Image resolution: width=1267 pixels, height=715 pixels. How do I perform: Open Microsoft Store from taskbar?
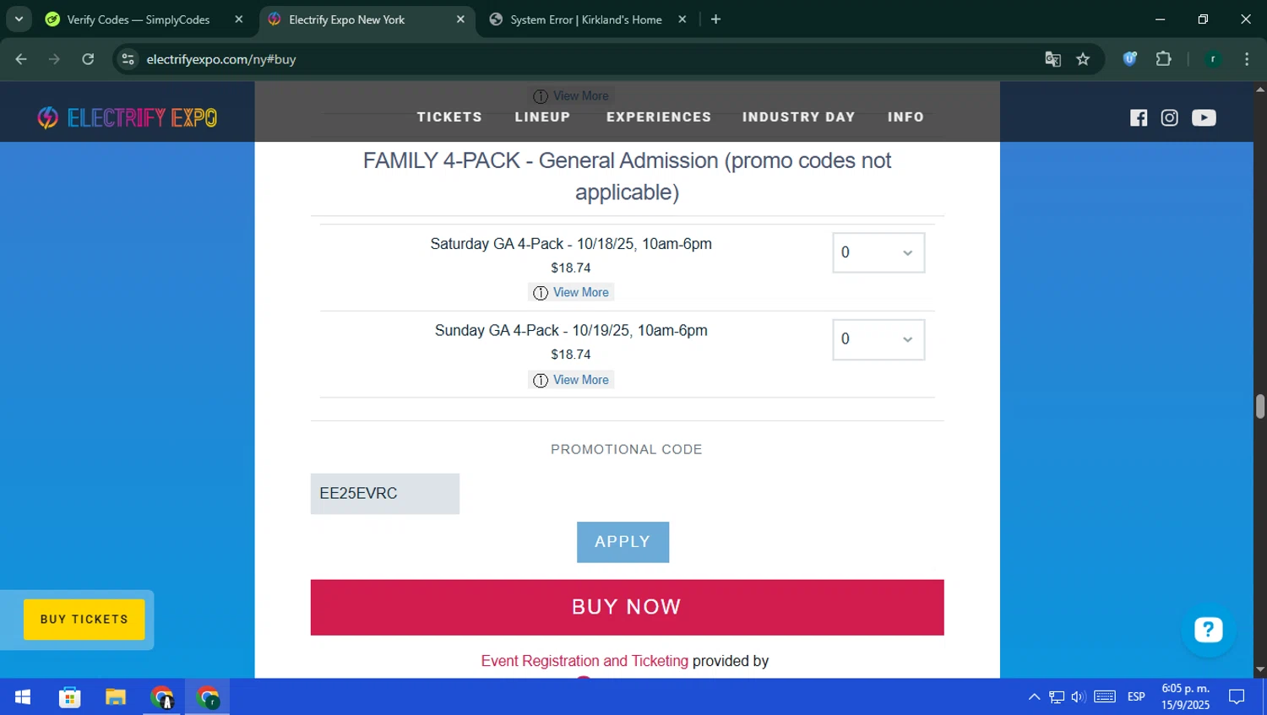click(69, 697)
